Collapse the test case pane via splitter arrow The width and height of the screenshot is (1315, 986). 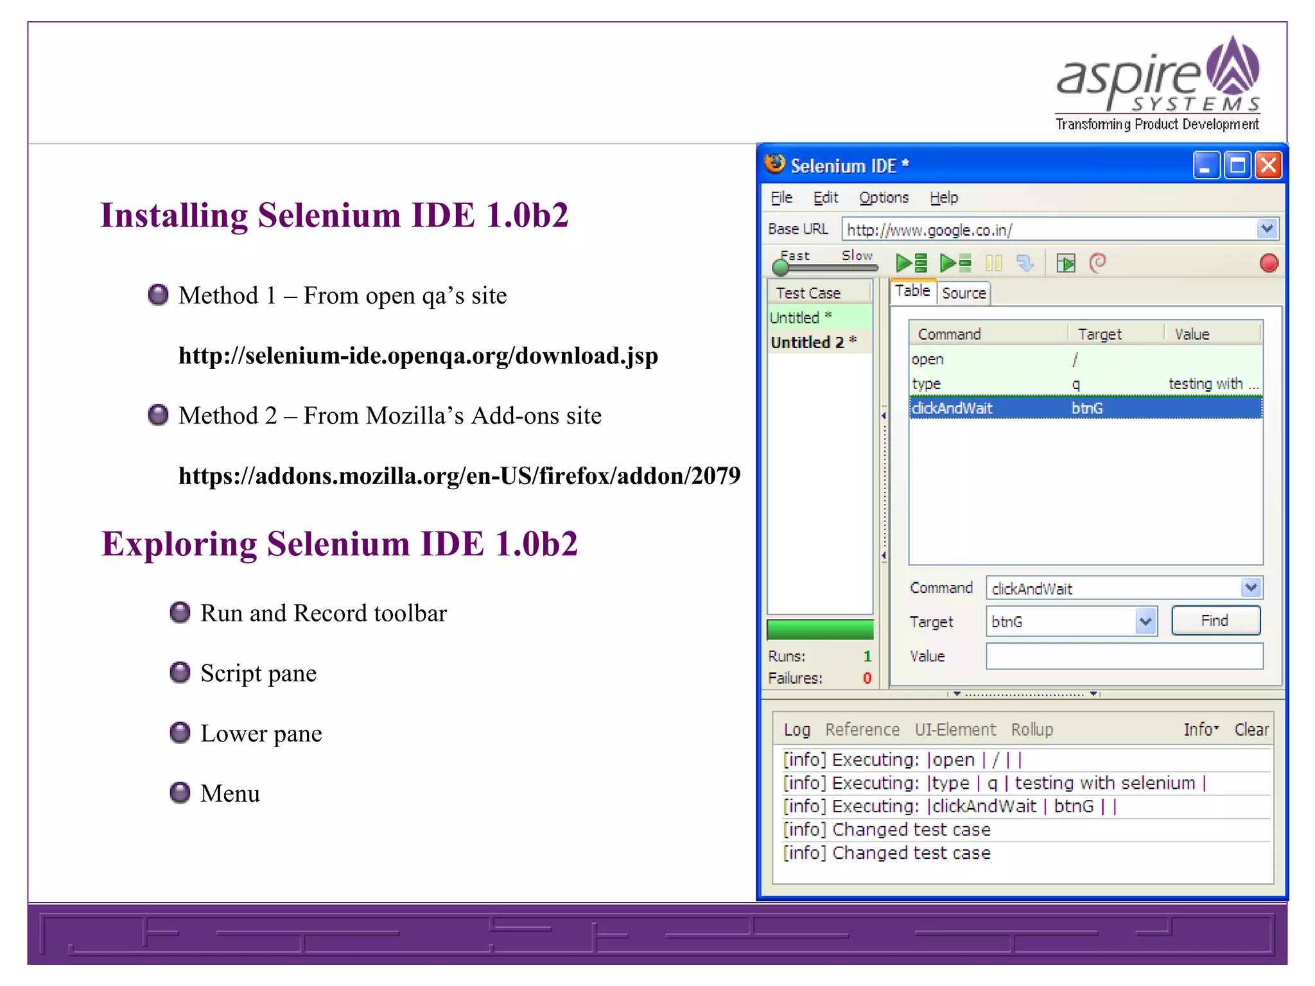pyautogui.click(x=884, y=416)
